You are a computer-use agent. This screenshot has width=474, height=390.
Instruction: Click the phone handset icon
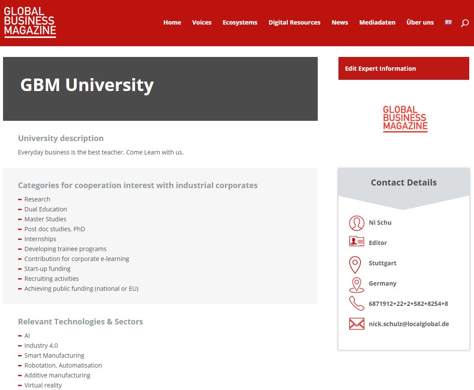tap(357, 303)
